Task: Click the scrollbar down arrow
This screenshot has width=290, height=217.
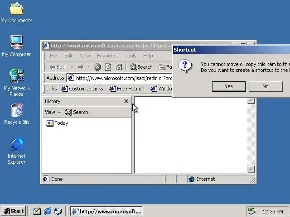Action: [x=251, y=170]
